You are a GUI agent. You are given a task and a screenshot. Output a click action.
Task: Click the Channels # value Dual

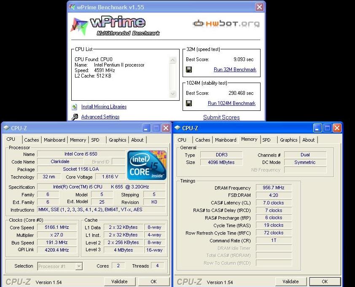[x=305, y=155]
